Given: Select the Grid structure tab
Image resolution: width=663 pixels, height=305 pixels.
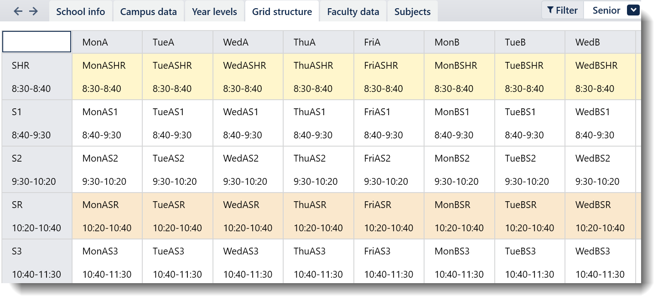Looking at the screenshot, I should [x=282, y=12].
